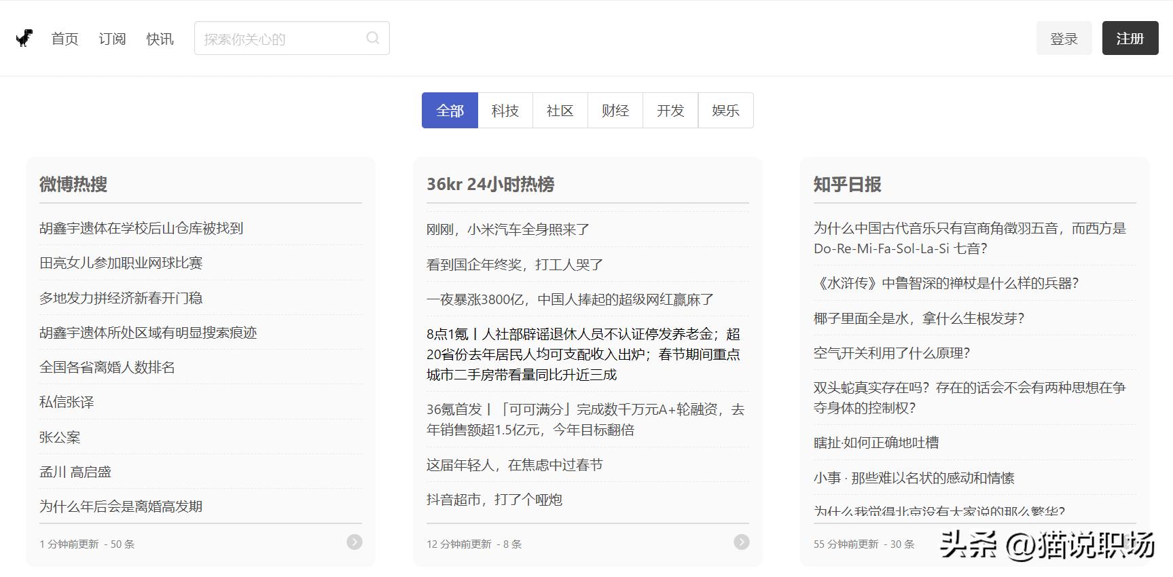1173x577 pixels.
Task: Open the 微博热搜 card heading
Action: coord(73,184)
